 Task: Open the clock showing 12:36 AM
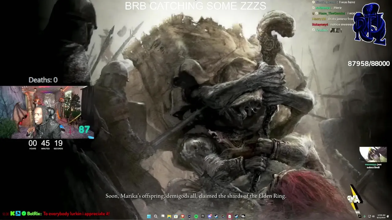[x=381, y=216]
